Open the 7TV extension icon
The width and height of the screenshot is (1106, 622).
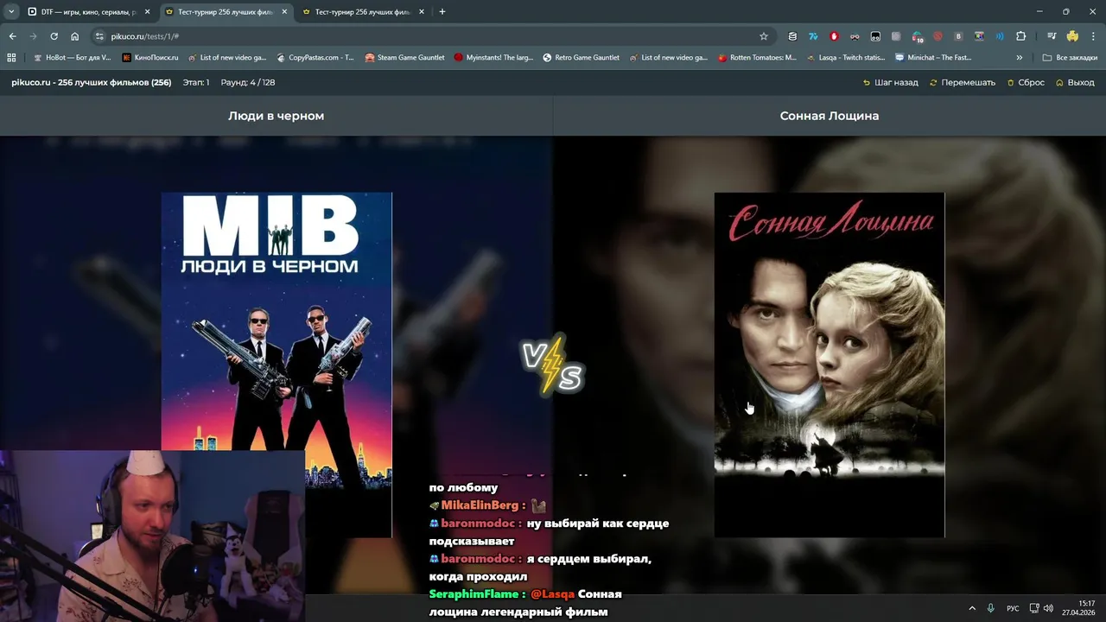pos(813,36)
